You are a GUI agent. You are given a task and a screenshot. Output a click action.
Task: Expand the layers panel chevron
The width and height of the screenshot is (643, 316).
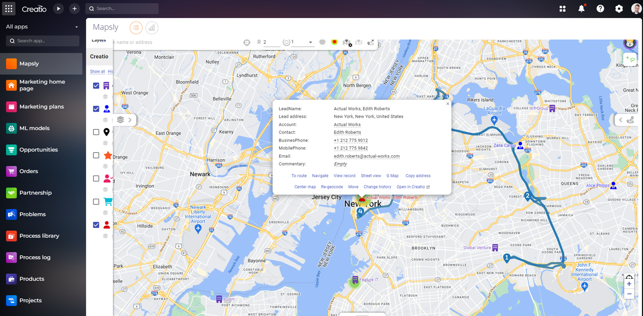[x=130, y=120]
